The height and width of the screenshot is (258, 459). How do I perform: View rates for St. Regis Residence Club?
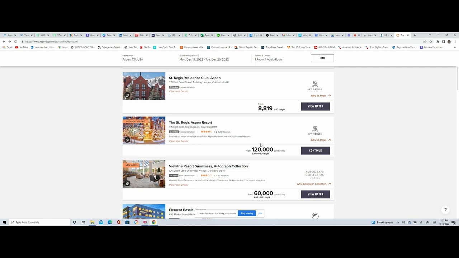[315, 106]
